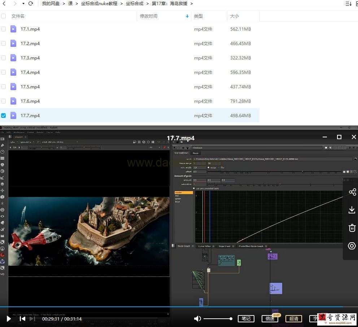Open the 超清 quality selector

click(x=294, y=319)
